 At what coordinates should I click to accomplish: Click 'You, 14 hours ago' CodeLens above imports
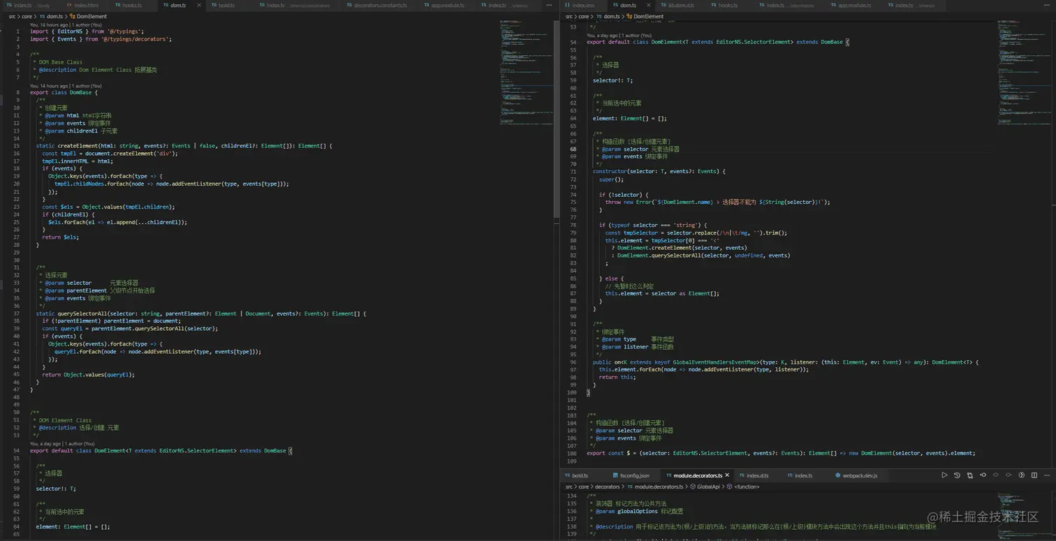coord(66,24)
